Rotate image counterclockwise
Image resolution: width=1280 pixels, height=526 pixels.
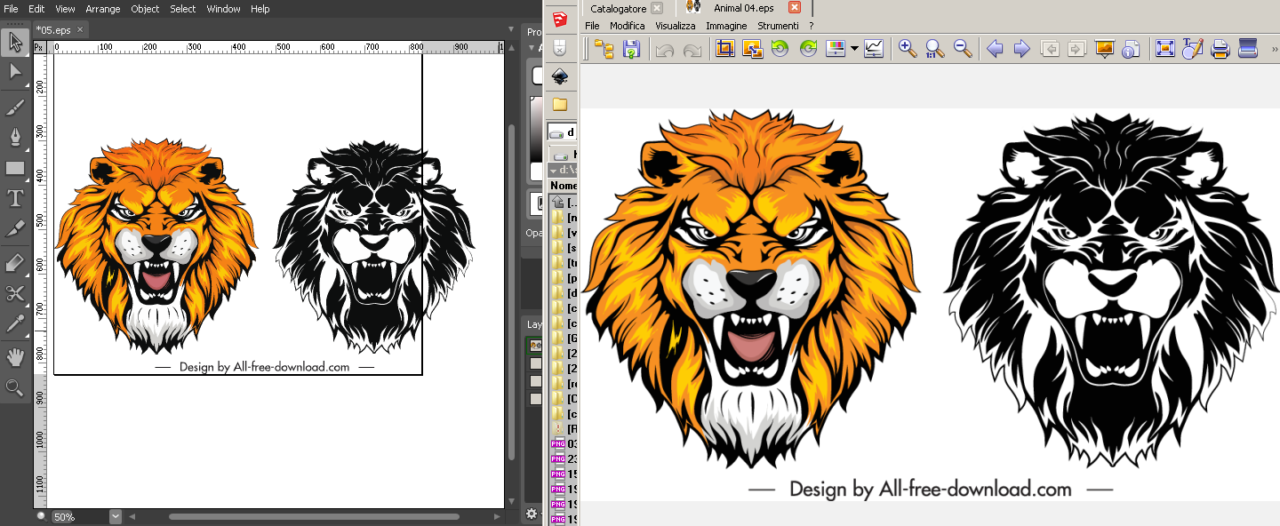(780, 49)
